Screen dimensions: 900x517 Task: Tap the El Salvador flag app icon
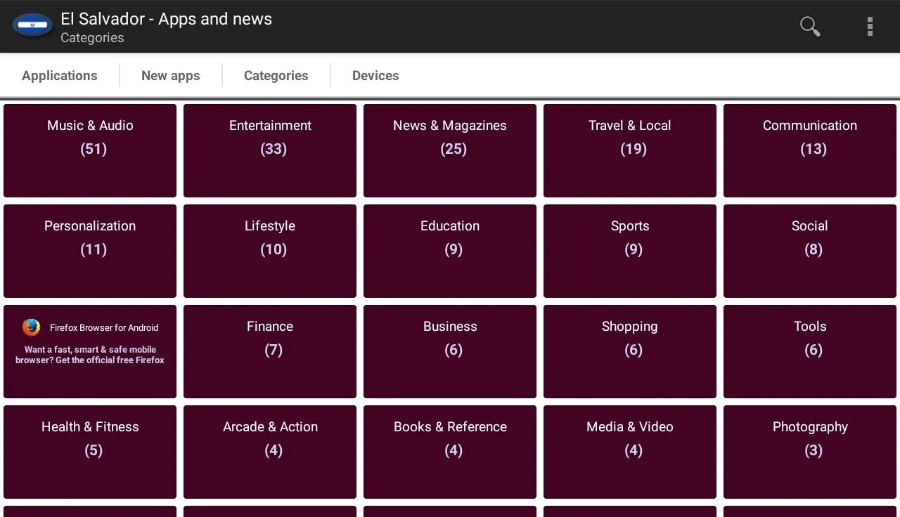pyautogui.click(x=32, y=26)
